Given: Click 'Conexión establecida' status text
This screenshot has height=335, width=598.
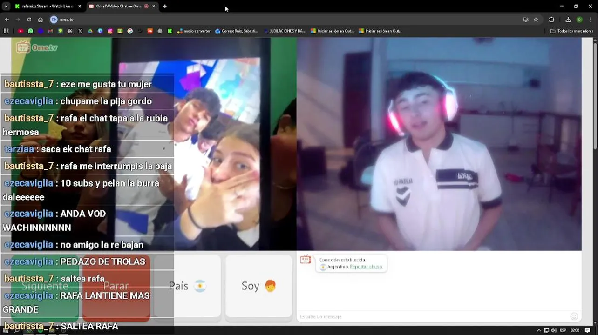Looking at the screenshot, I should point(342,260).
